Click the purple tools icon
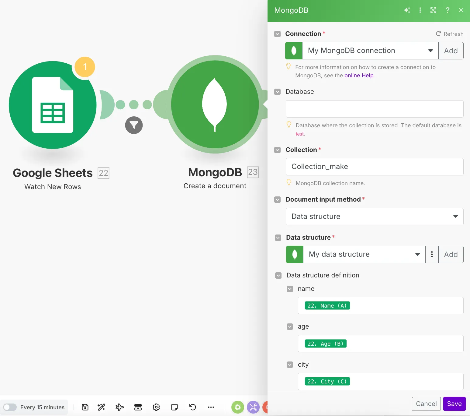 (x=253, y=407)
